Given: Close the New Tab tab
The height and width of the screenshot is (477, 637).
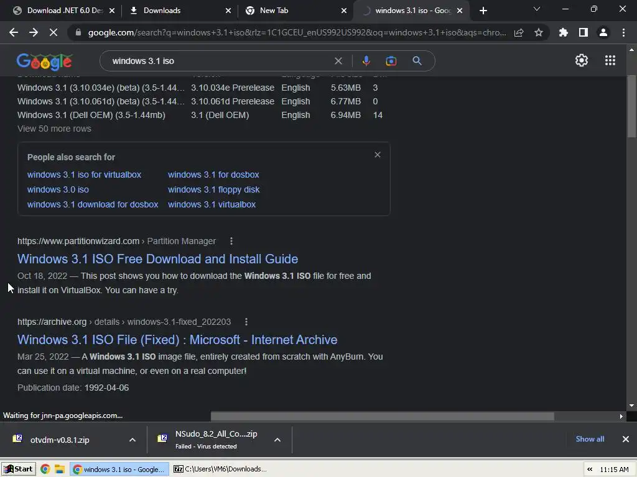Looking at the screenshot, I should [x=344, y=11].
